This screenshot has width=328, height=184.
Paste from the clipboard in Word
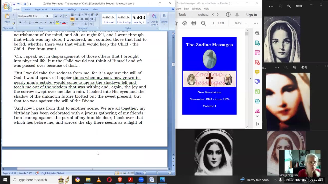(7, 18)
